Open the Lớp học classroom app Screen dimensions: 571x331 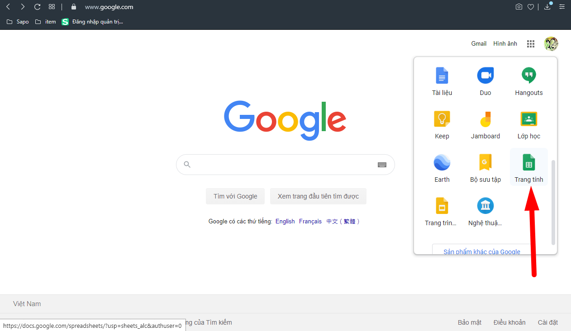click(529, 125)
